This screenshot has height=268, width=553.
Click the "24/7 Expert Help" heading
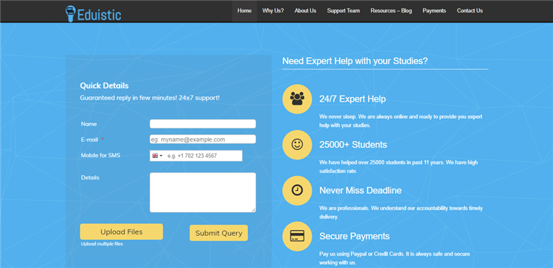click(352, 99)
